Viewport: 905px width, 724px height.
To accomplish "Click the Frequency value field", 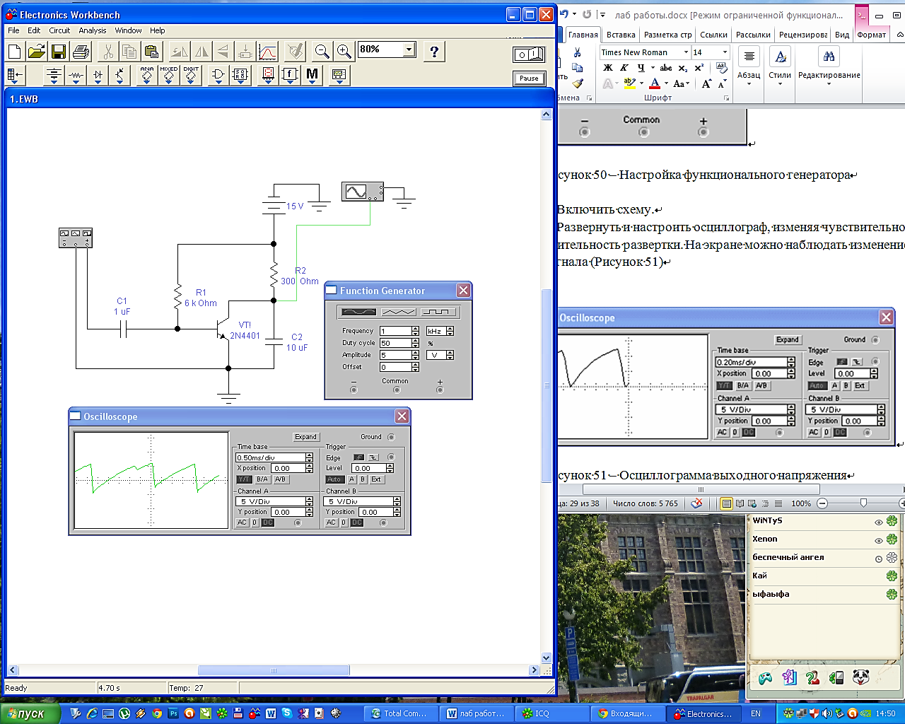I will click(x=395, y=331).
